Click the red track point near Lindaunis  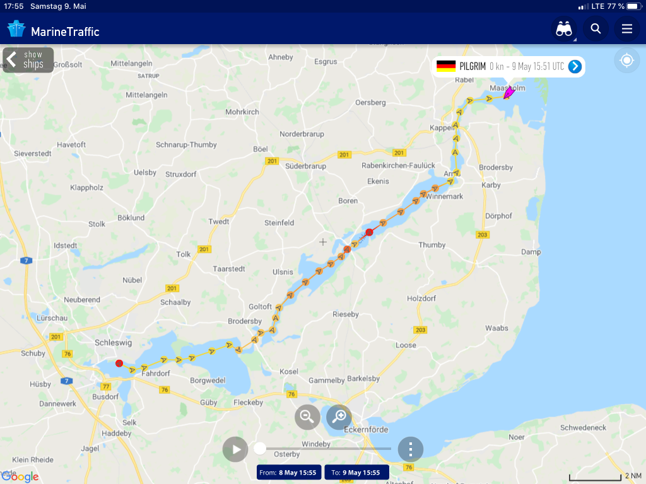coord(369,232)
